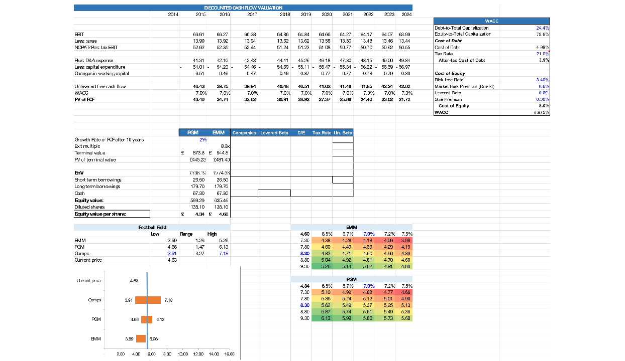
Task: Click the 'High' column header
Action: (212, 234)
